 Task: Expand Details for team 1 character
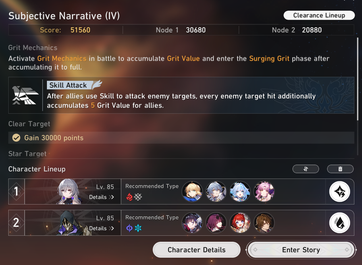101,197
